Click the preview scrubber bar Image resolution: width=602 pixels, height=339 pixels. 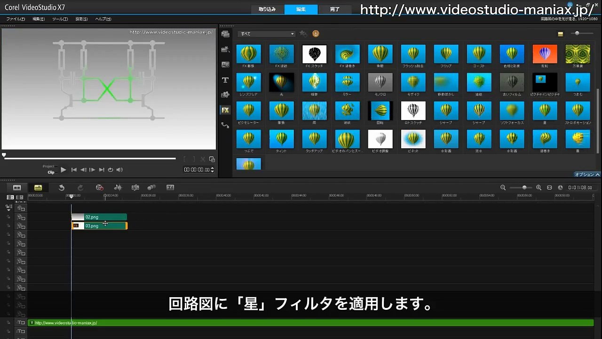point(89,158)
